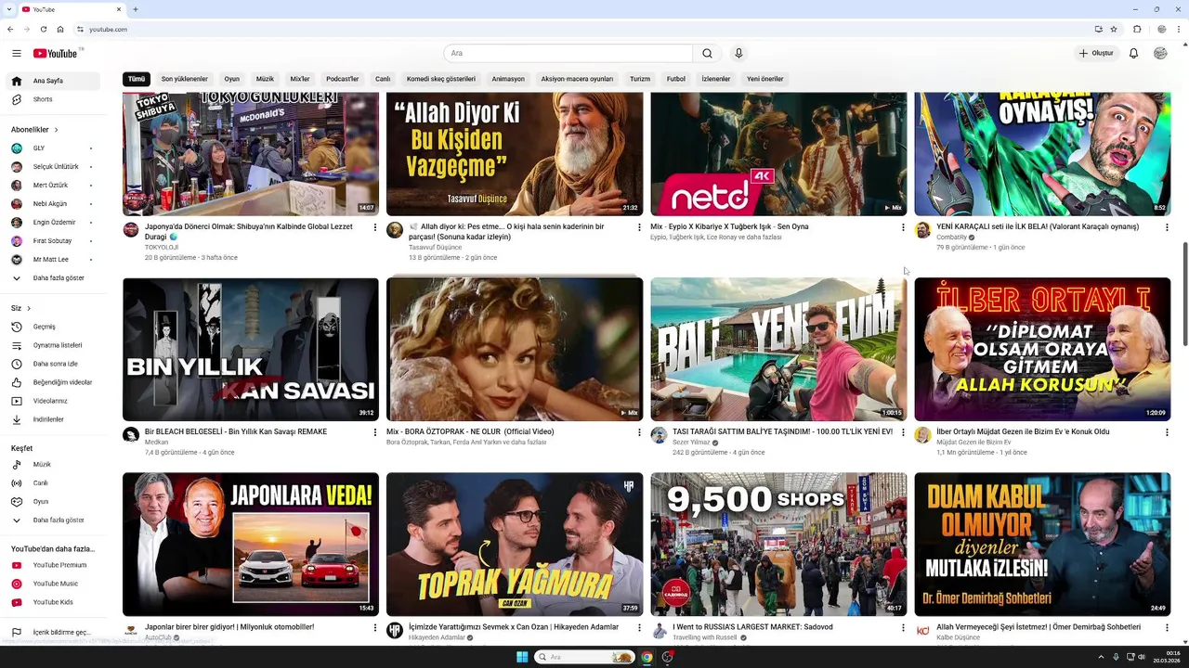
Task: Open options for YENİ KARAÇALI video
Action: tap(1167, 227)
